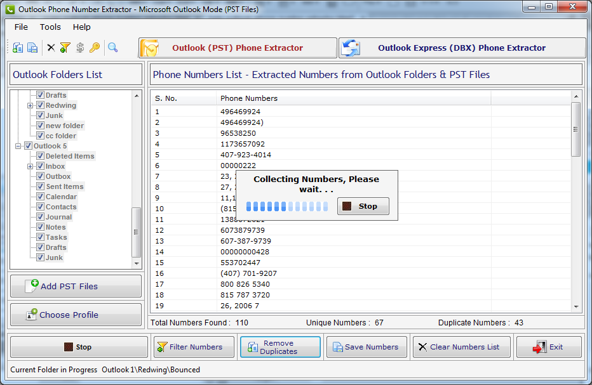The width and height of the screenshot is (592, 385).
Task: Click the Phone Numbers column header
Action: (x=353, y=98)
